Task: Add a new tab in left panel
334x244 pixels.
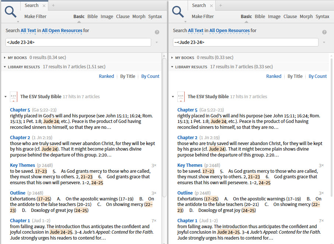Action: [x=53, y=6]
